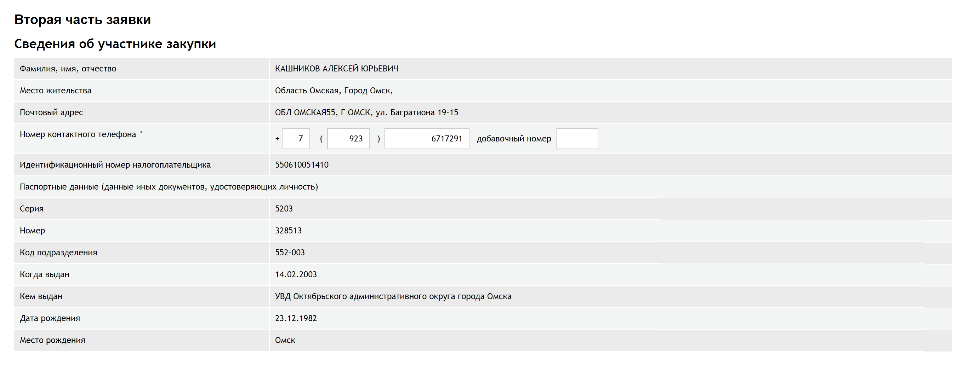Click the phone number field containing 6717291
The width and height of the screenshot is (963, 377).
[x=427, y=139]
